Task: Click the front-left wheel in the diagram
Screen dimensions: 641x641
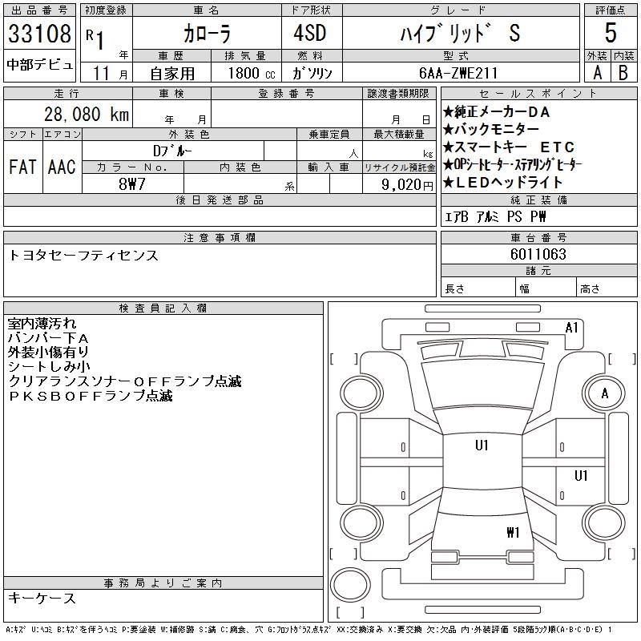Action: pos(361,393)
